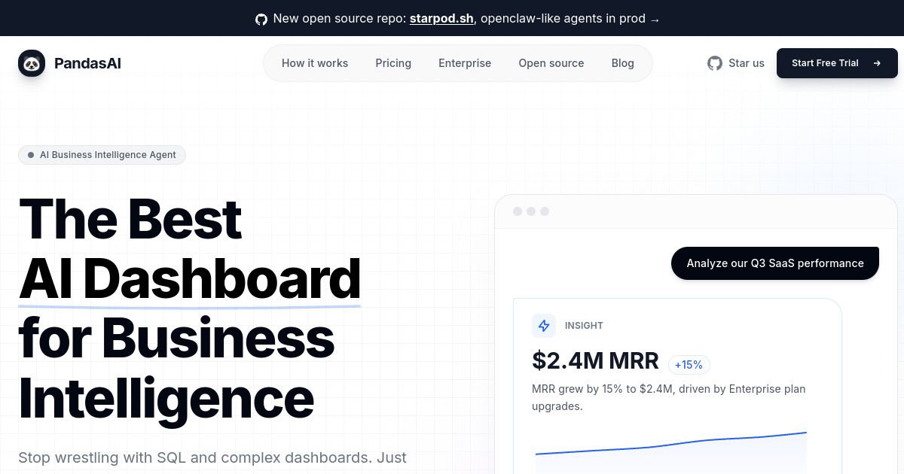Open the How it works menu item
This screenshot has width=904, height=474.
coord(315,63)
